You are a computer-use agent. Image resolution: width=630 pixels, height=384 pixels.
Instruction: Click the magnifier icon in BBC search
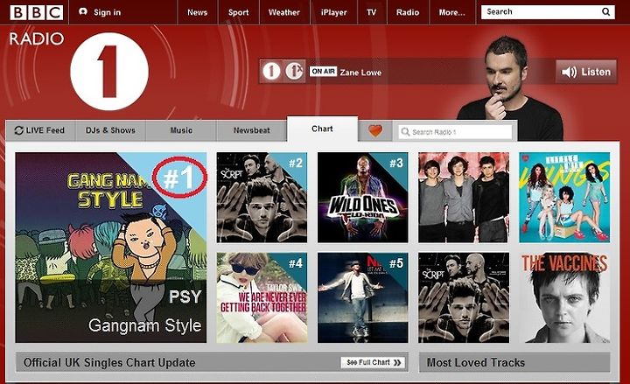point(605,11)
